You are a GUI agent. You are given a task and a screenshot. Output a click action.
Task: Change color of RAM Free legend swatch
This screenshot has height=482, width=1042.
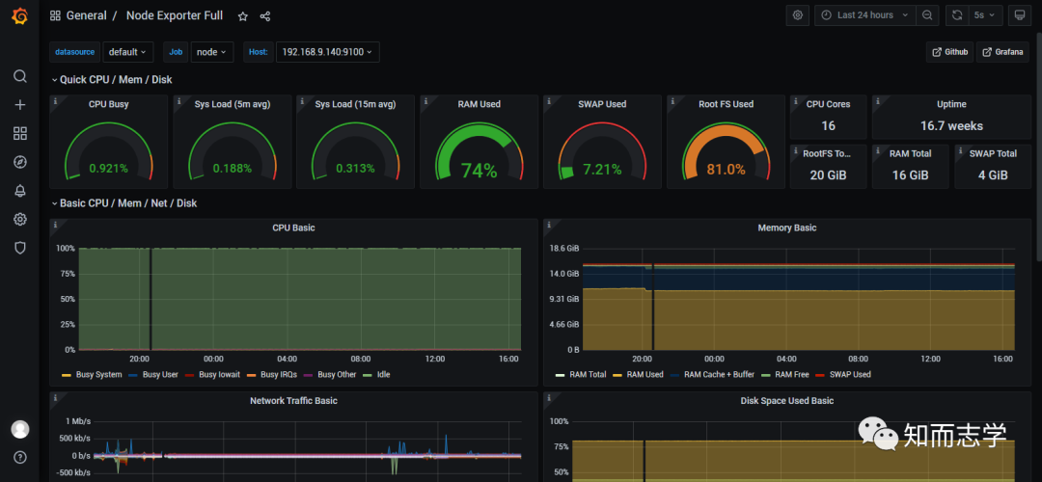coord(765,374)
